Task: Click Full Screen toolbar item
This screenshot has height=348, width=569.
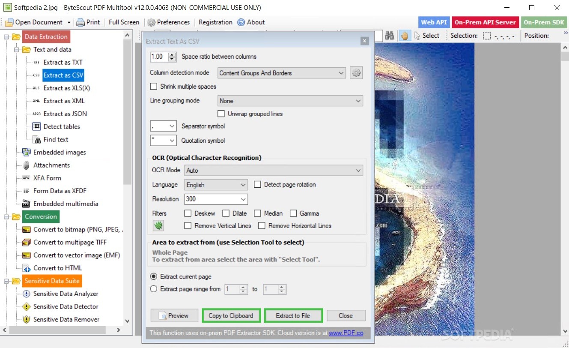Action: coord(124,22)
